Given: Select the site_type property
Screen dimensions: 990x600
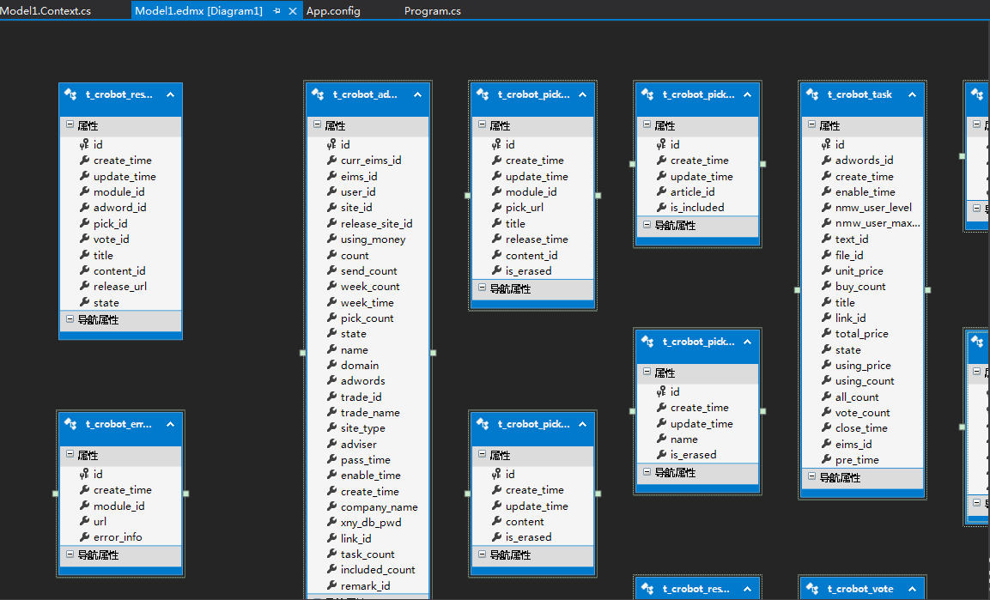Looking at the screenshot, I should tap(363, 428).
